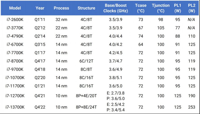Select the 8P+4E/20T structure cell
The image size is (200, 114).
(x=86, y=96)
